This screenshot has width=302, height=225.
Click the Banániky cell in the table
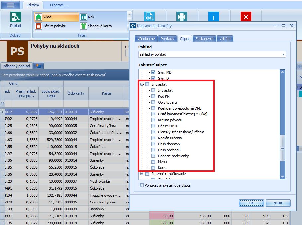[106, 209]
